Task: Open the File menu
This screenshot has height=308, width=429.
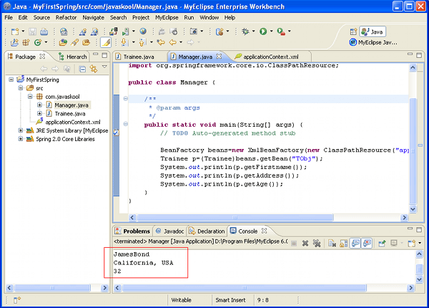Action: [9, 17]
